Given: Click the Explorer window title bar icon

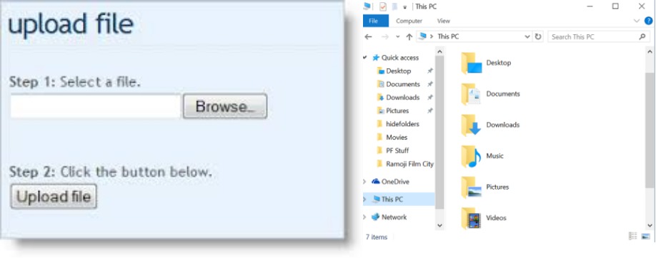Looking at the screenshot, I should click(x=367, y=6).
